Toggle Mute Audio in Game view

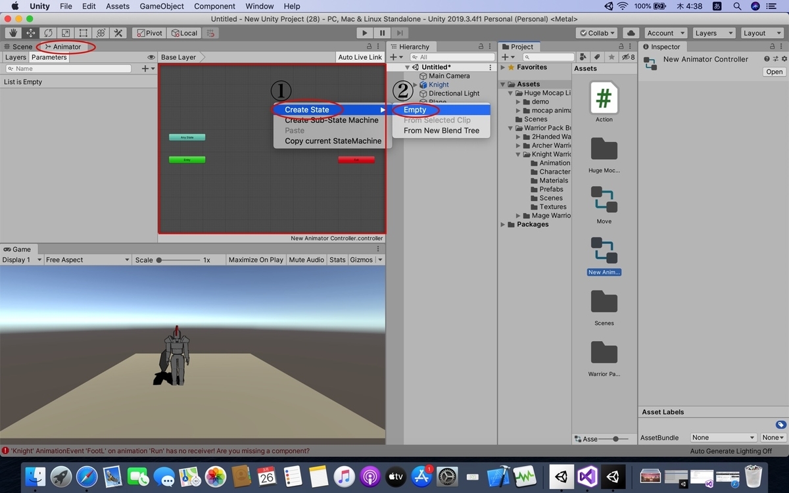pos(306,260)
